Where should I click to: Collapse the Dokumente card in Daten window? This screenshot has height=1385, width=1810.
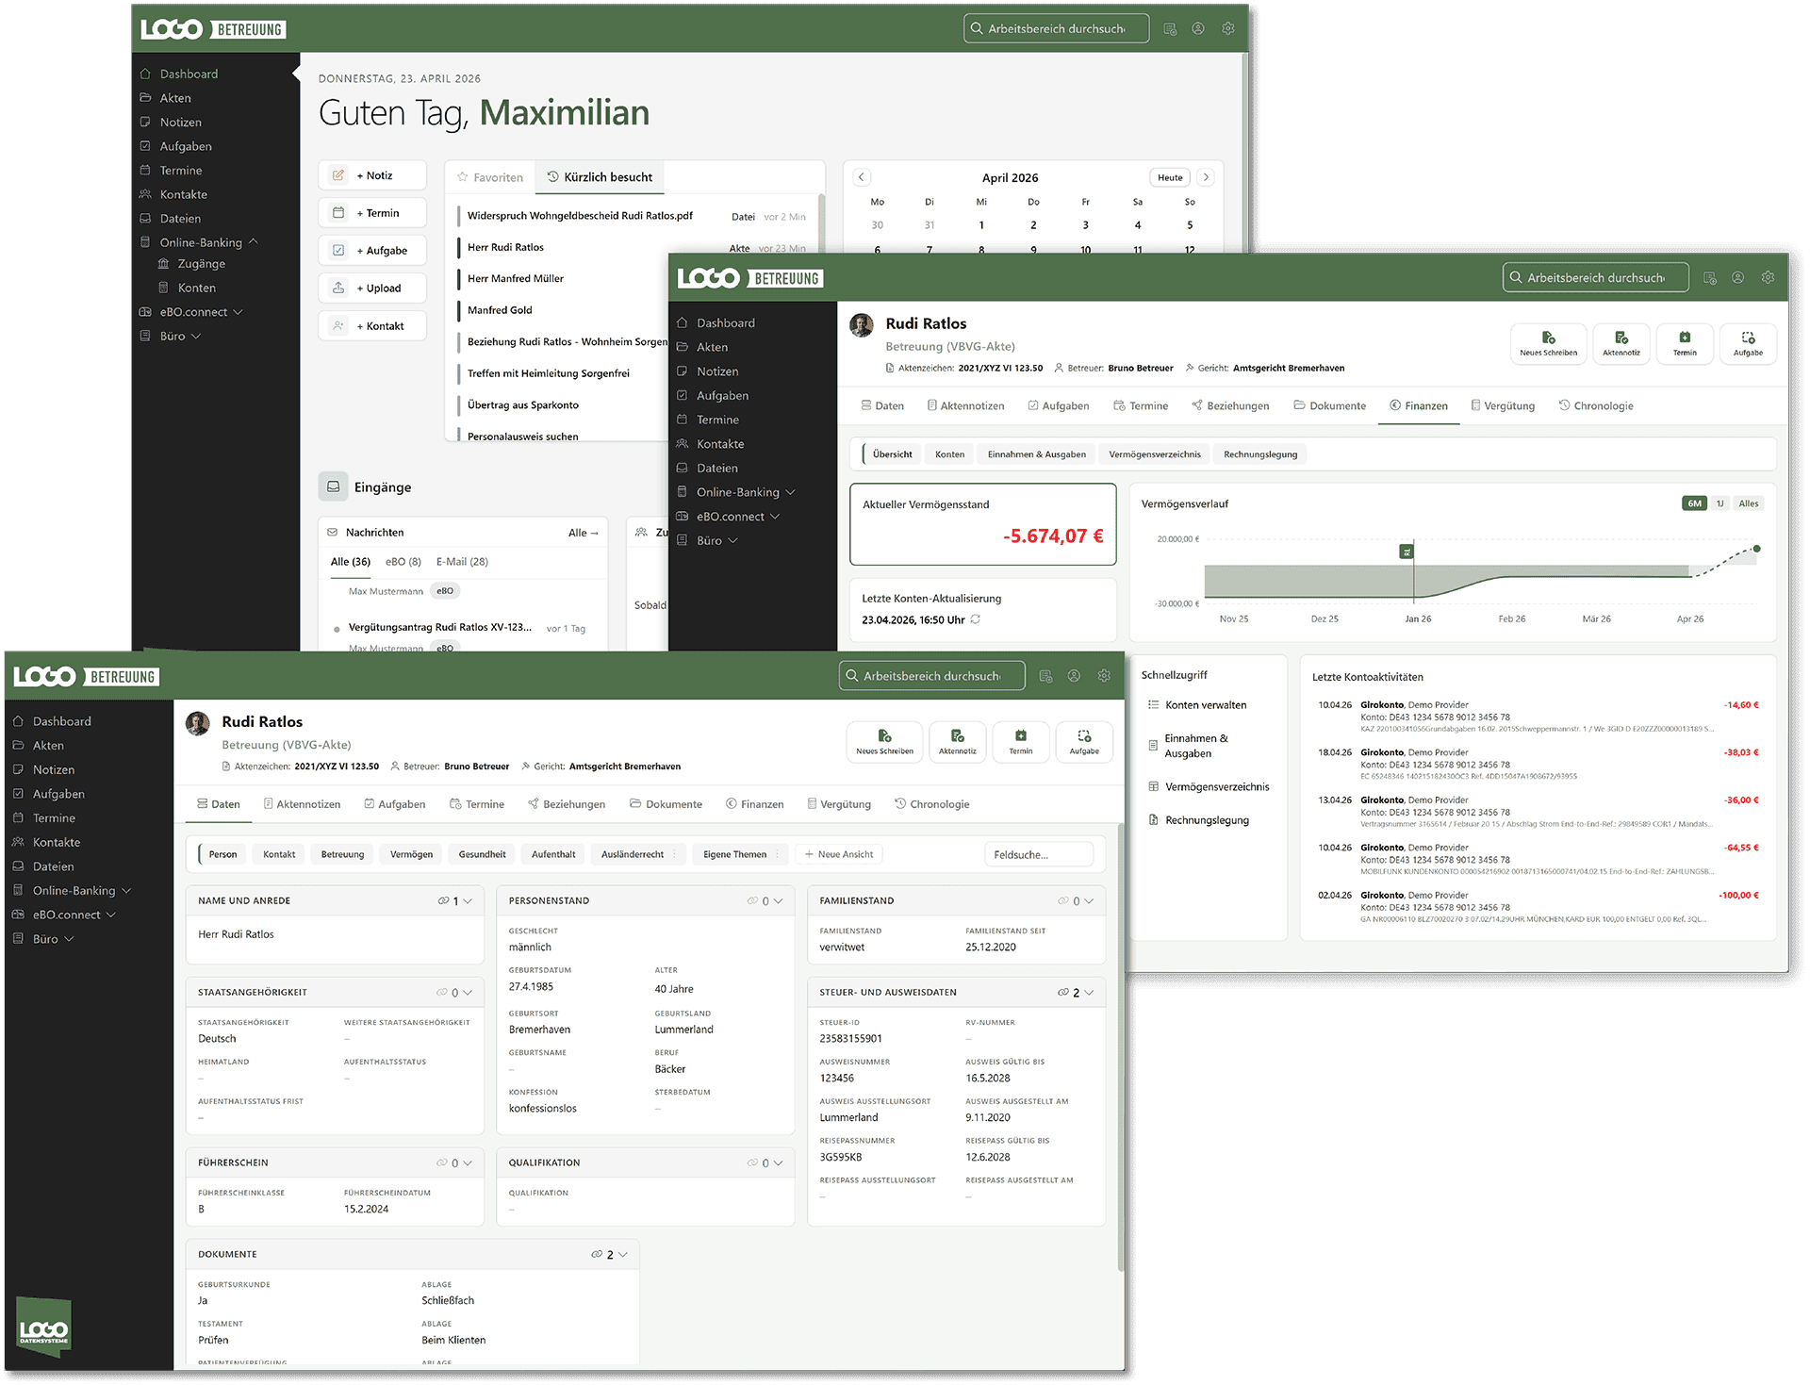click(x=623, y=1255)
